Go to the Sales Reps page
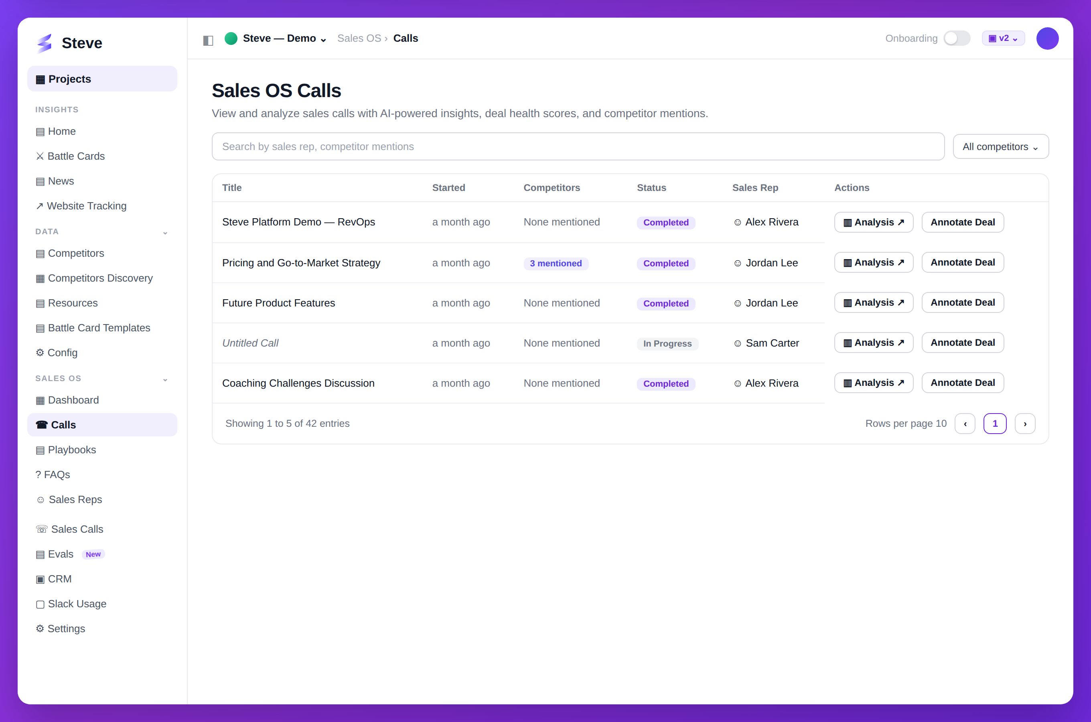 coord(102,500)
